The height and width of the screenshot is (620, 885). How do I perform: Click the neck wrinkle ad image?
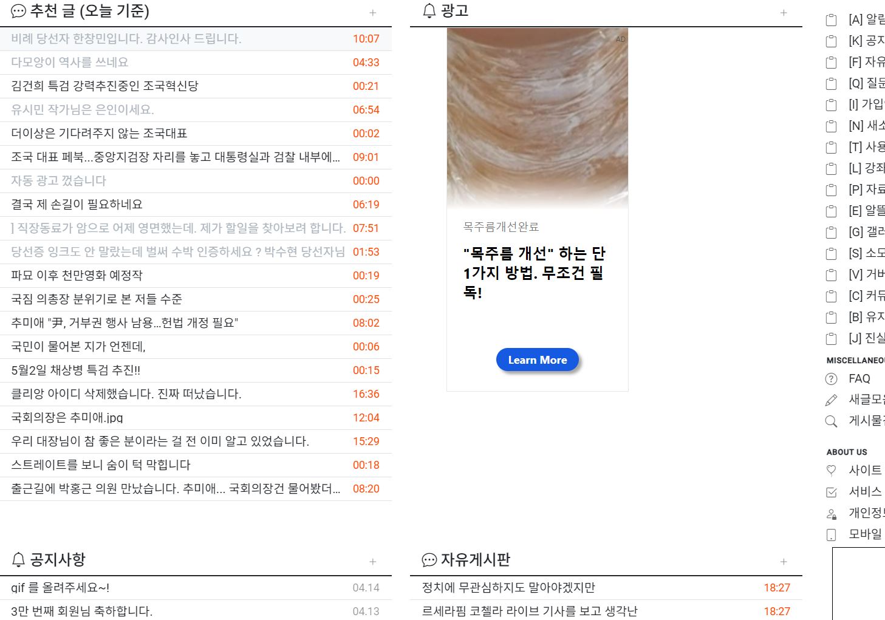click(538, 118)
